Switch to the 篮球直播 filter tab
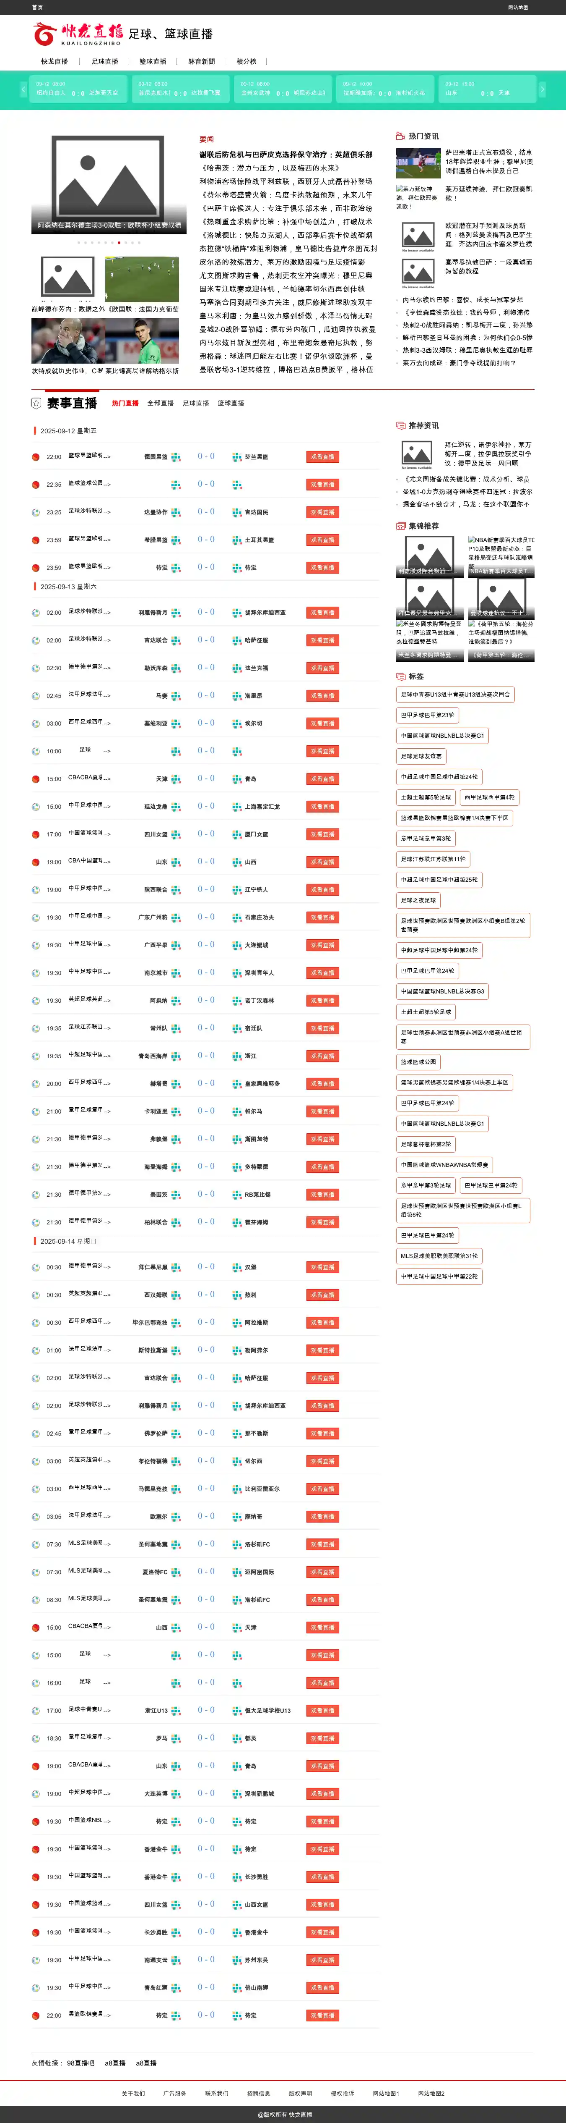This screenshot has height=2123, width=566. (x=230, y=403)
